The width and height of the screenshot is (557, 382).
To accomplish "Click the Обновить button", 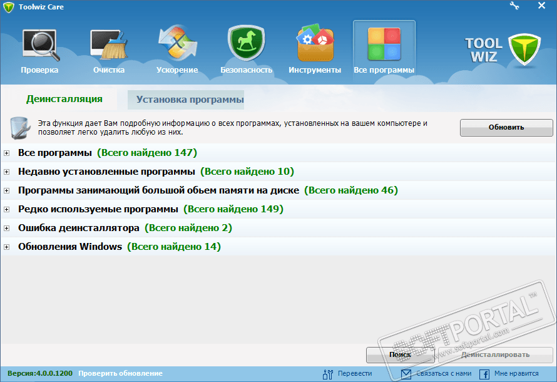I will pos(506,127).
